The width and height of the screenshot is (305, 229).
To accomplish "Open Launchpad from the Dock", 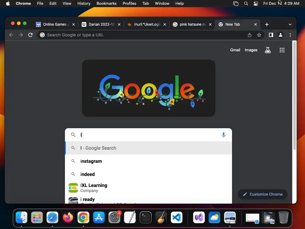I will pyautogui.click(x=37, y=217).
